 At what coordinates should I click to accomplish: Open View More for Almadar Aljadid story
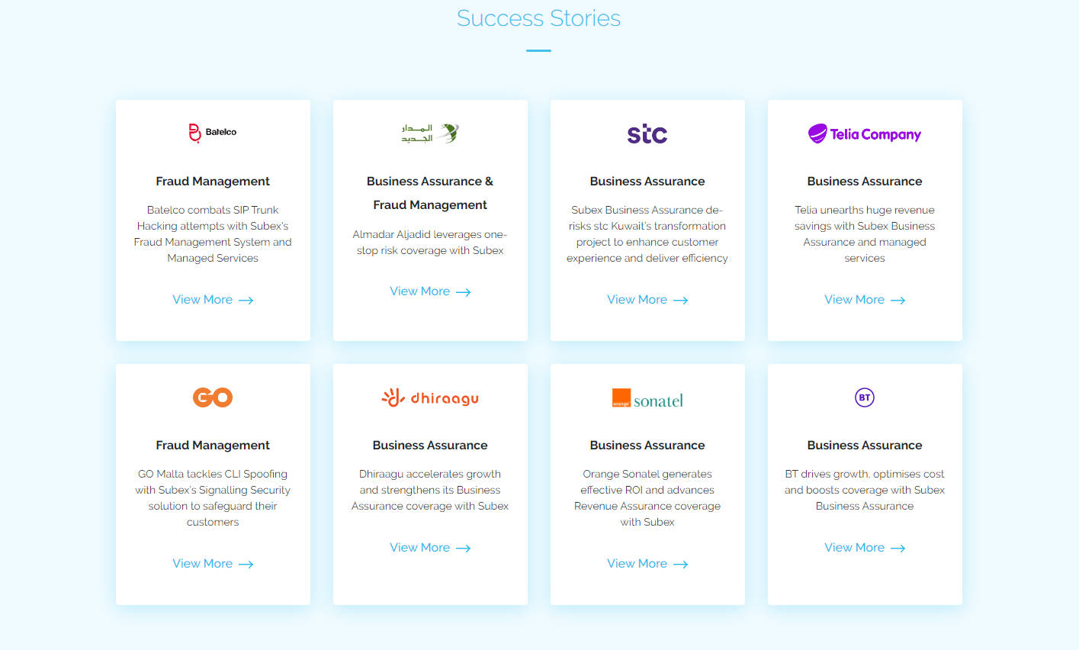pos(430,291)
